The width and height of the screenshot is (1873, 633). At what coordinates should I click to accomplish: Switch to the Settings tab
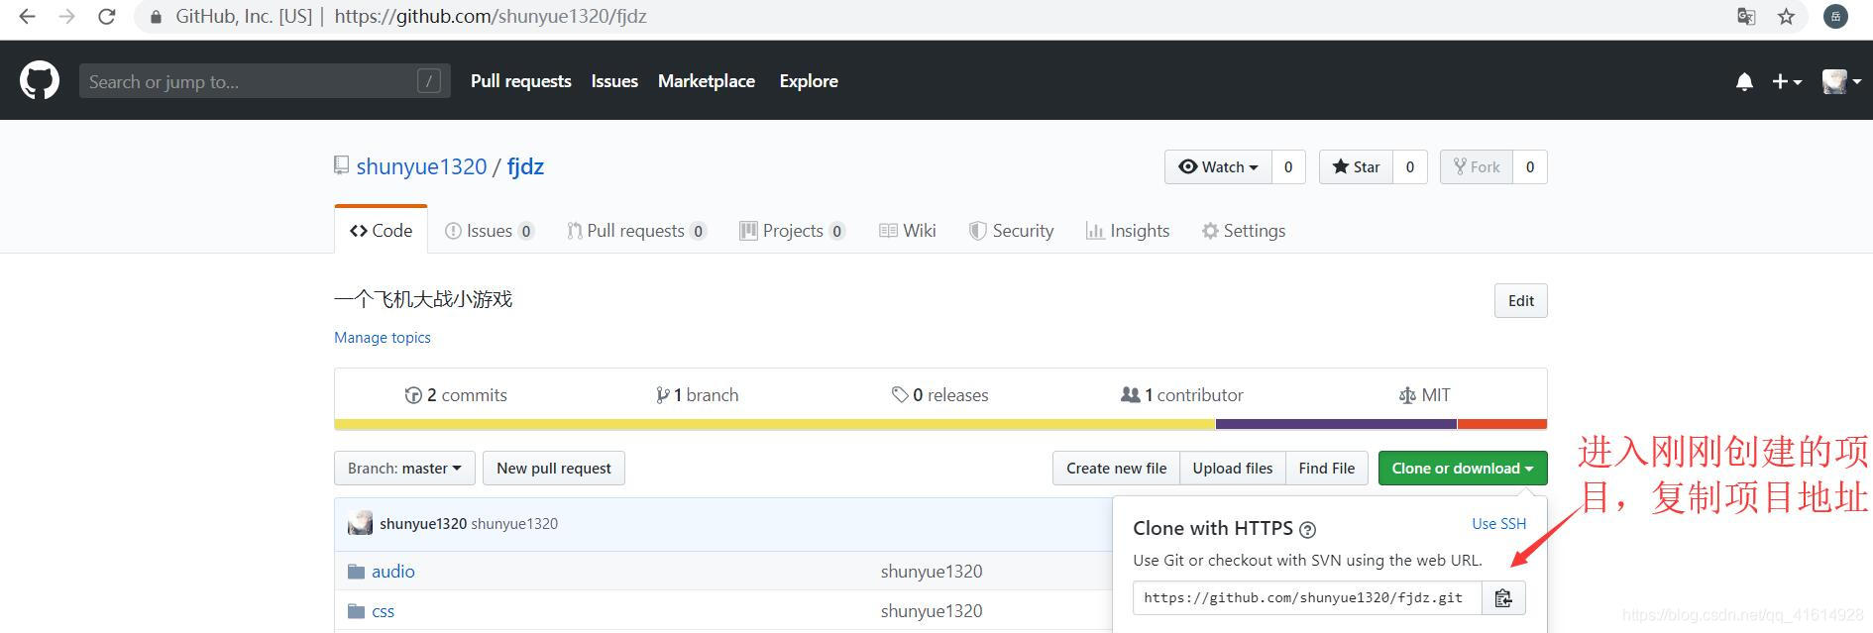(x=1244, y=231)
